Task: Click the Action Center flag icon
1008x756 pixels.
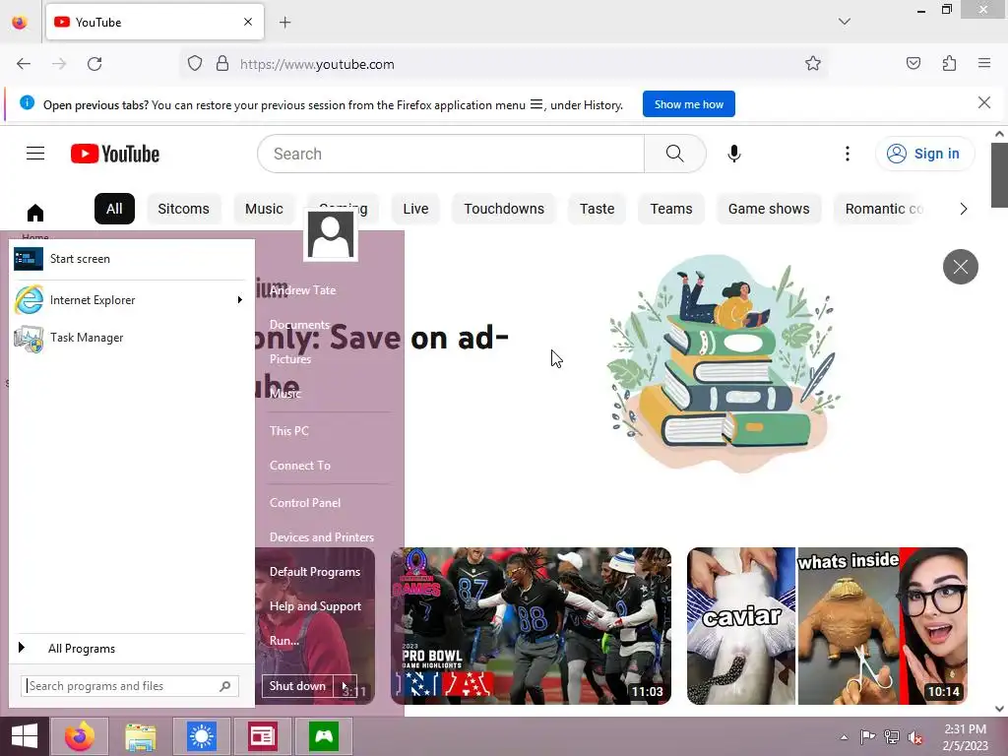Action: tap(867, 737)
